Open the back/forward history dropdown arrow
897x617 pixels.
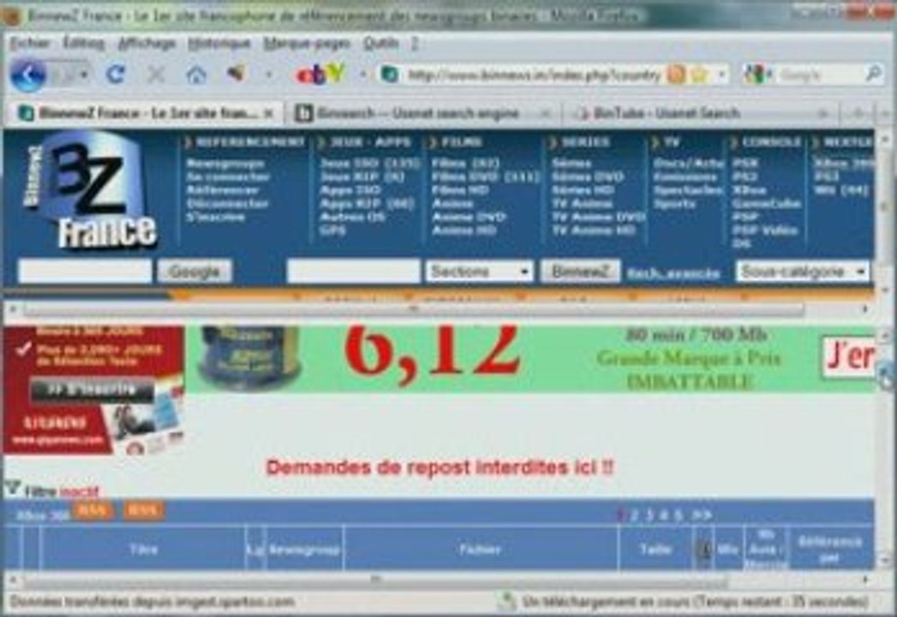coord(83,75)
